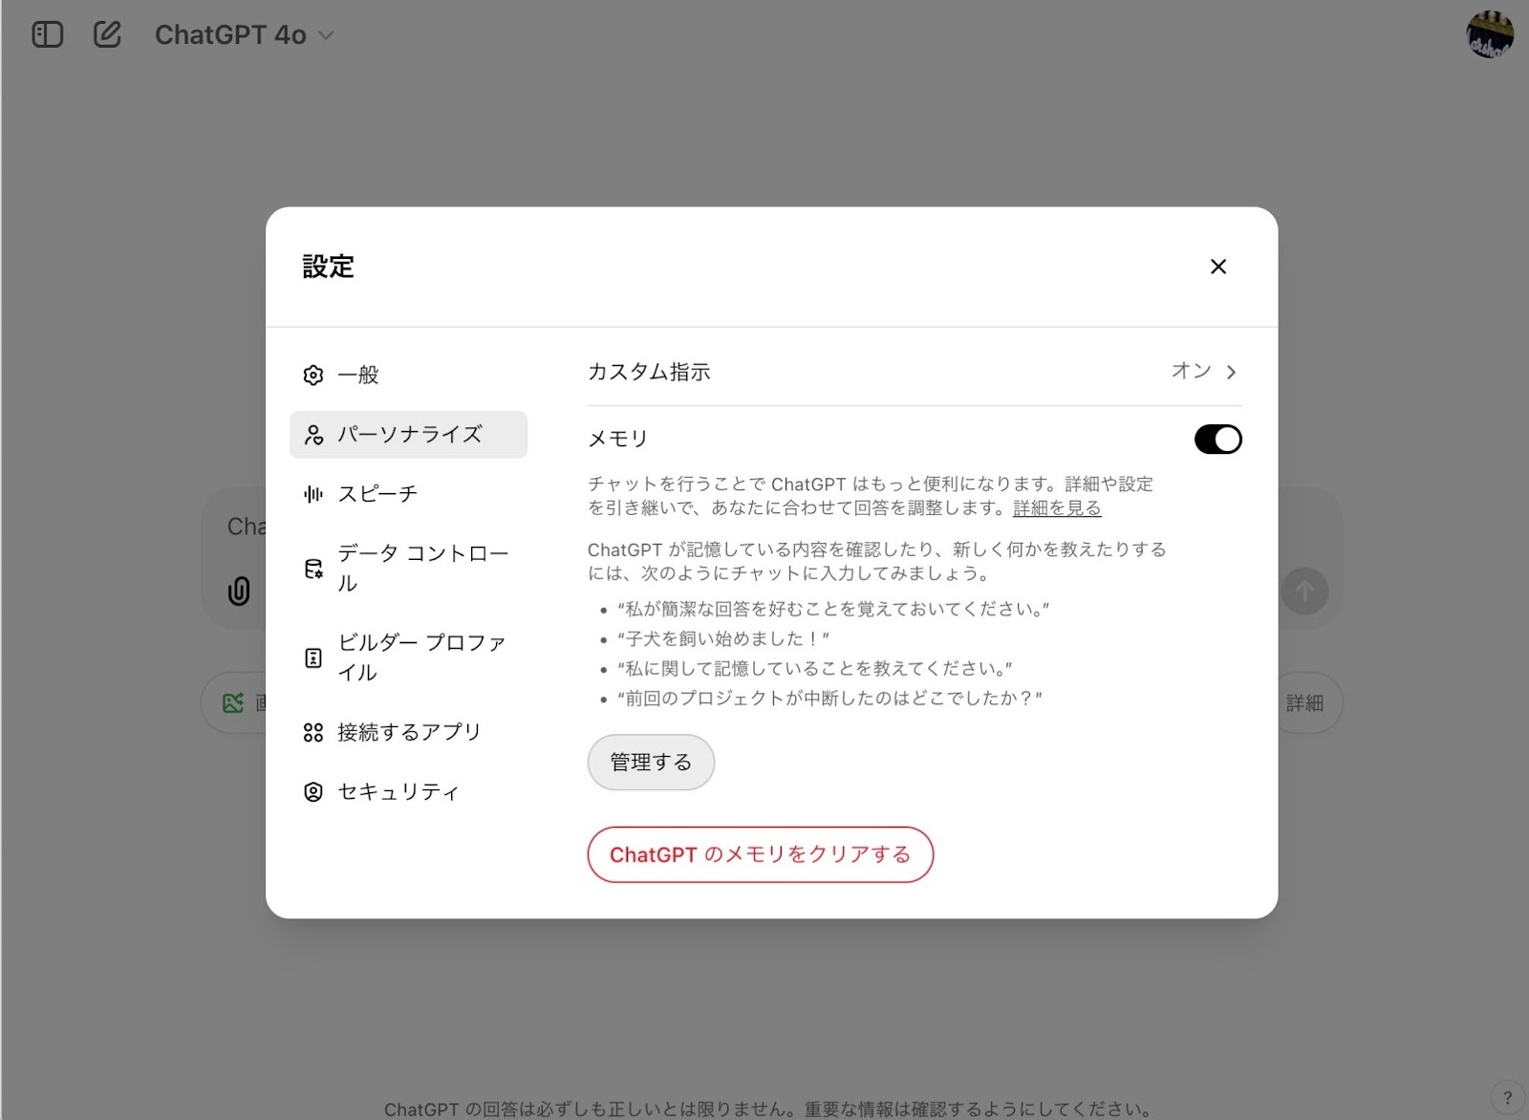Click the paperclip attach icon behind dialog
The height and width of the screenshot is (1120, 1529).
pos(239,591)
